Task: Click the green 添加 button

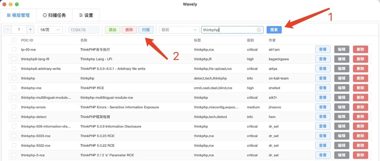Action: coord(113,30)
